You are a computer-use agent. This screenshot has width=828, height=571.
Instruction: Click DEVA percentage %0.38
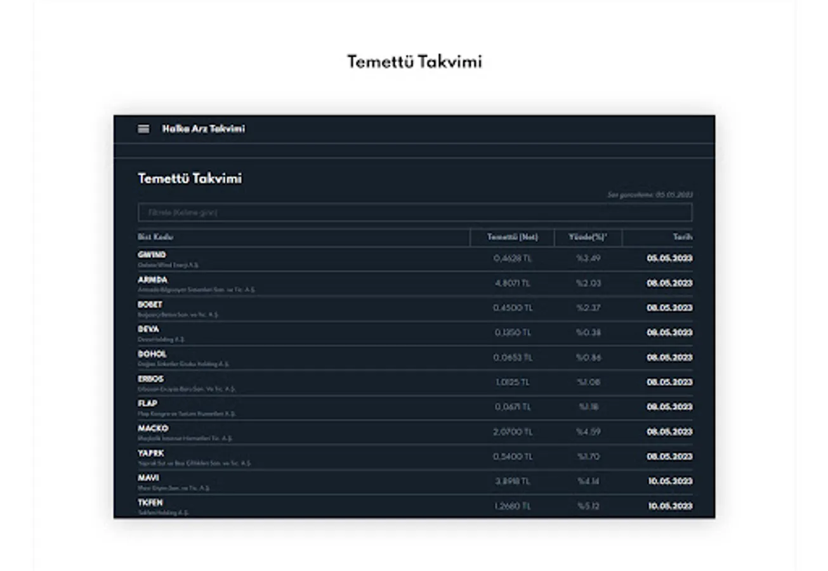point(588,332)
